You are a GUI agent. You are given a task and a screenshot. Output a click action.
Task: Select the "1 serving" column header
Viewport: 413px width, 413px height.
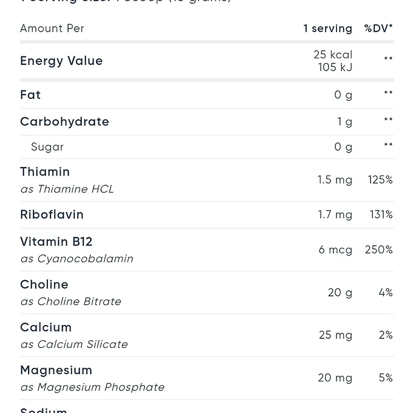click(x=327, y=29)
